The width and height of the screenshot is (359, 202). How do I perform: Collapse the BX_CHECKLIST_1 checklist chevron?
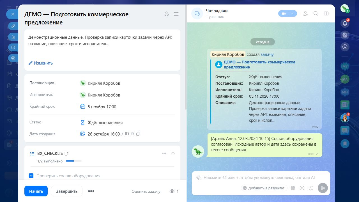173,153
